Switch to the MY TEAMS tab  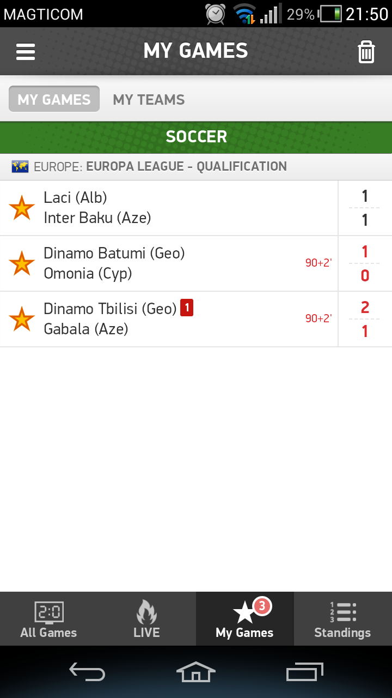click(x=149, y=100)
